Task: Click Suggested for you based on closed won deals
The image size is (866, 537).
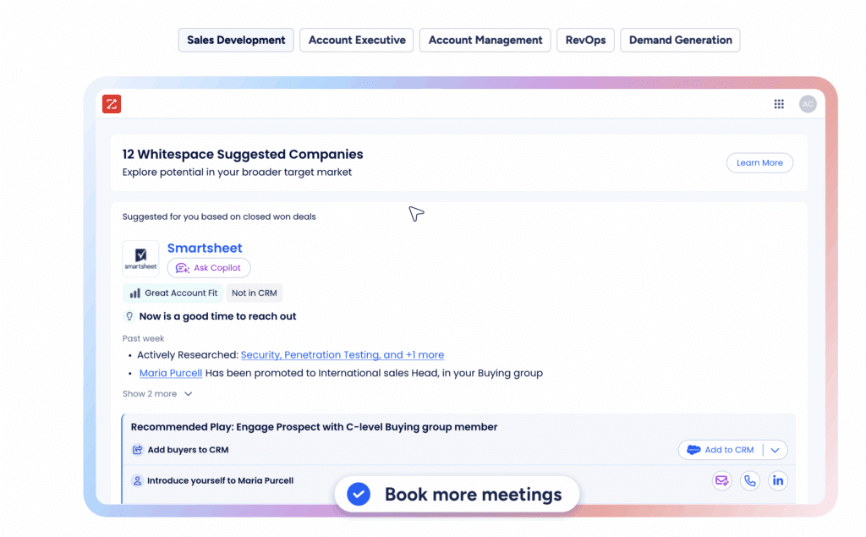Action: pos(219,216)
